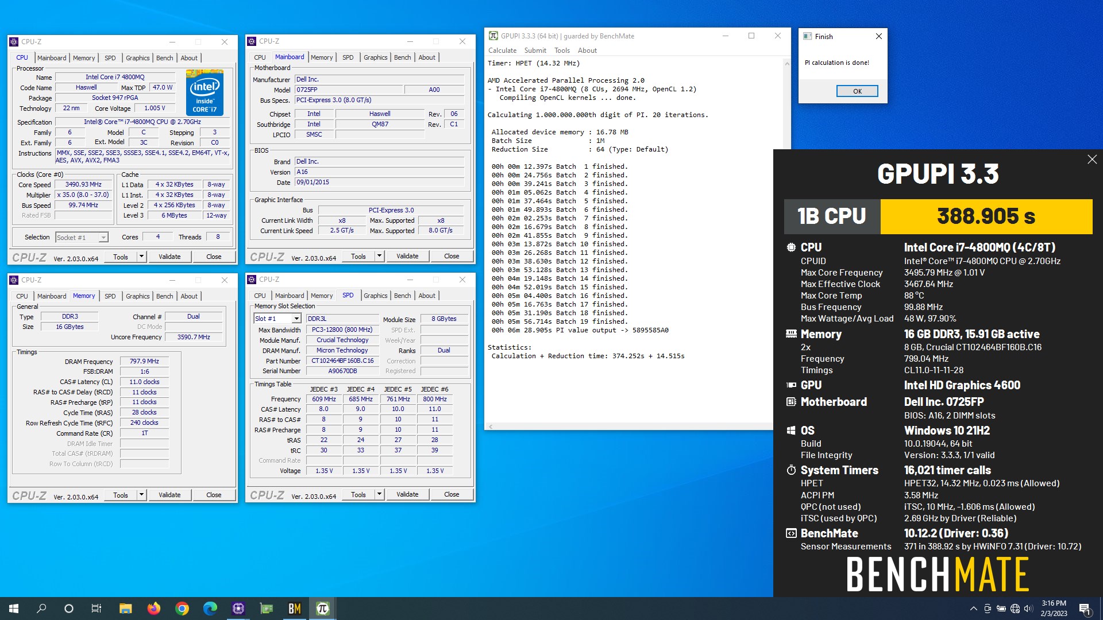Click Core Speed value 3490.93 MHz
The height and width of the screenshot is (620, 1103).
(83, 185)
